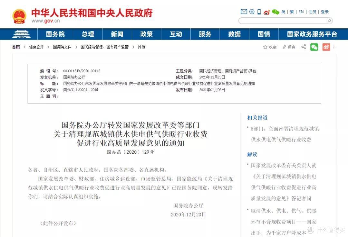Viewport: 348px width, 237px height.
Task: Open 国家政务服务平台 menu item
Action: point(312,34)
